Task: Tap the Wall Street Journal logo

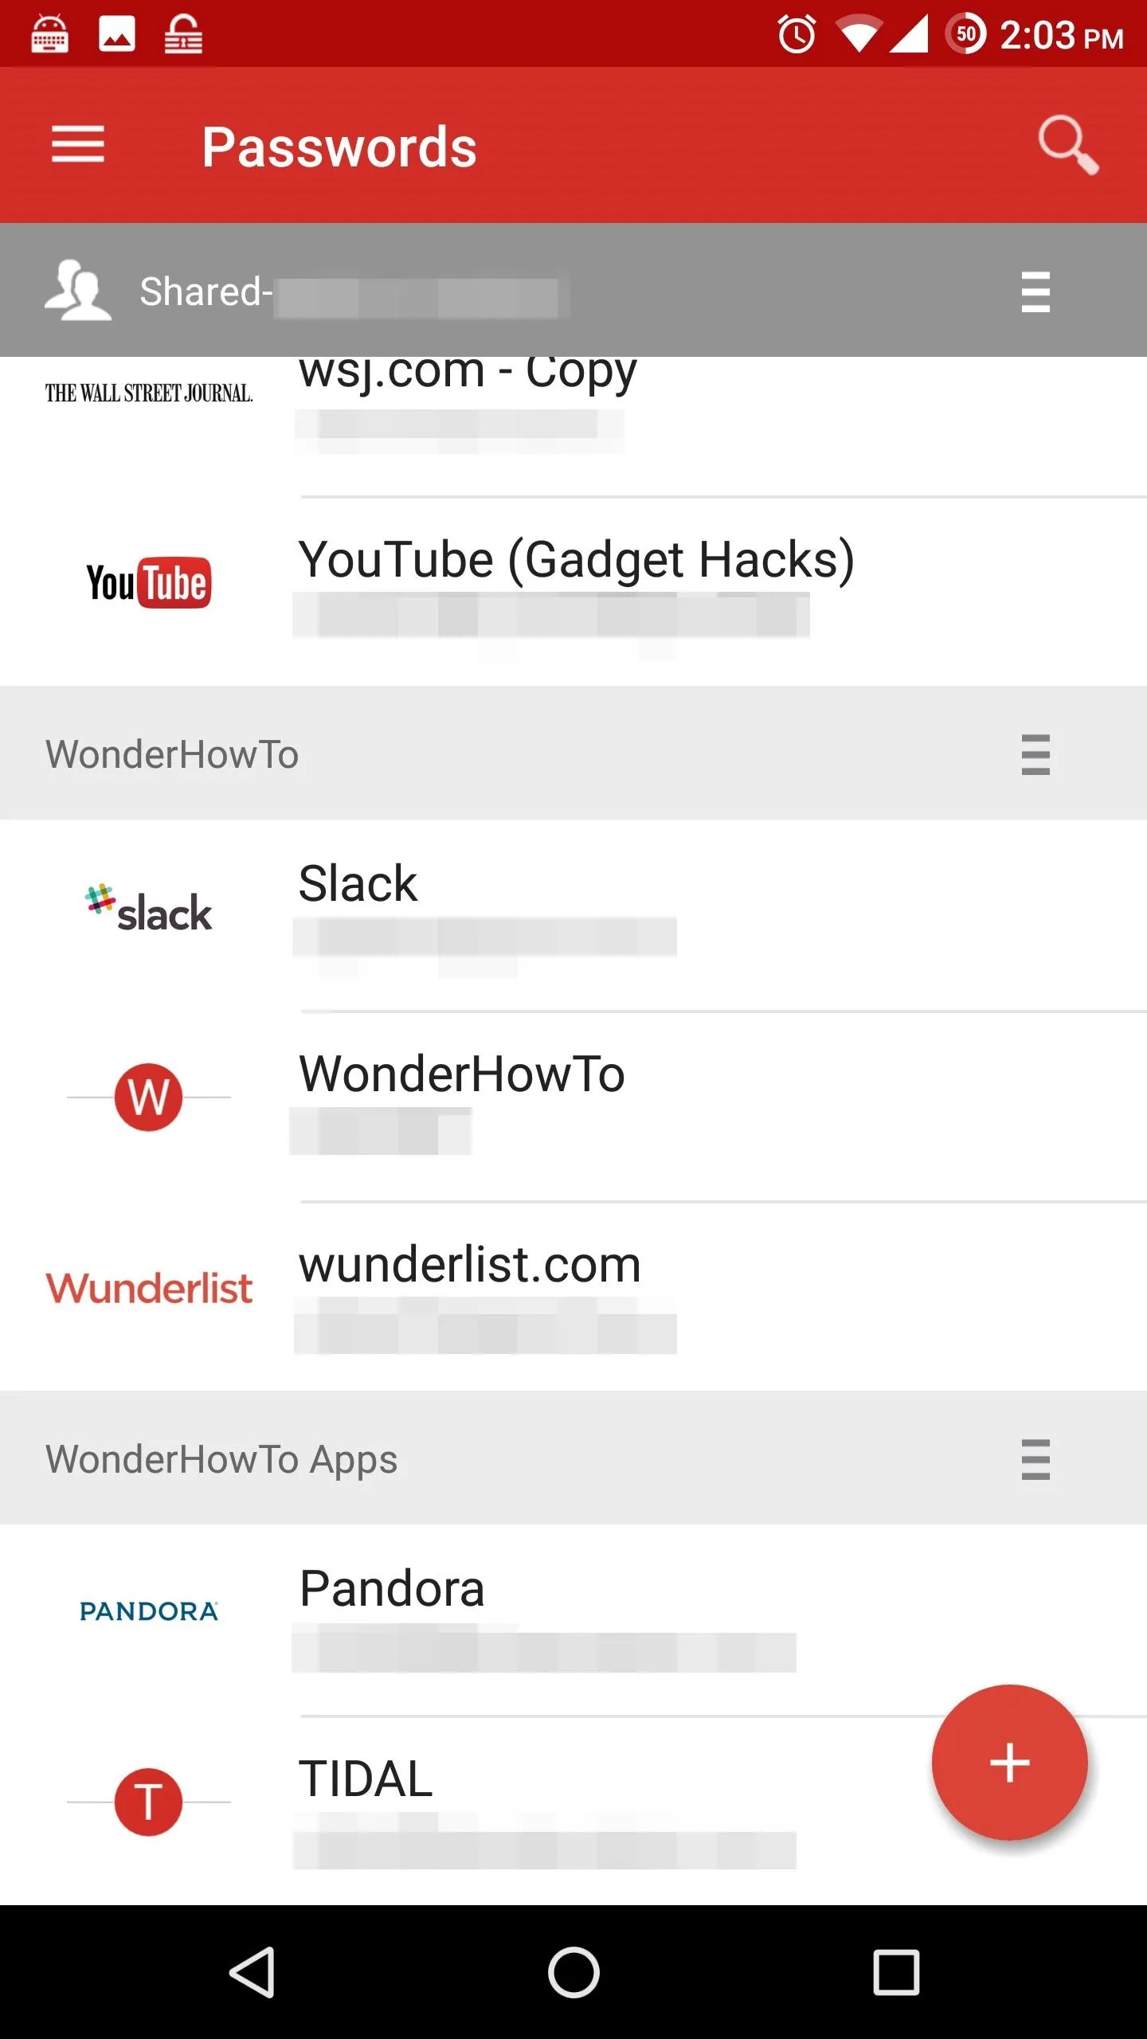Action: [x=149, y=393]
